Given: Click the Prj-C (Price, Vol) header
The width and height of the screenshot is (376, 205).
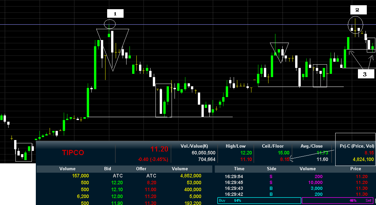Looking at the screenshot, I should [357, 146].
